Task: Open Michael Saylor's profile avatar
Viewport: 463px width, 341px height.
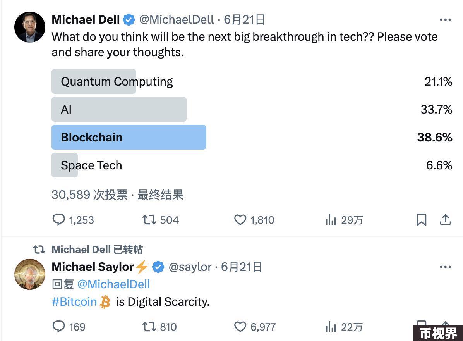Action: pos(29,274)
